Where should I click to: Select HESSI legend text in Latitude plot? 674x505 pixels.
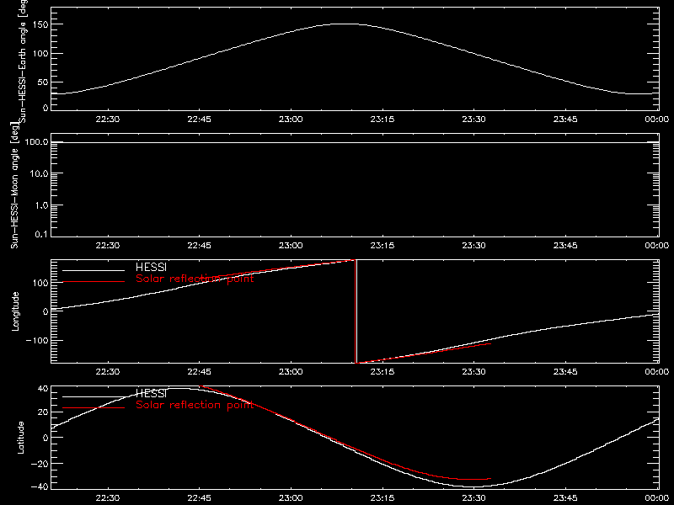coord(151,393)
